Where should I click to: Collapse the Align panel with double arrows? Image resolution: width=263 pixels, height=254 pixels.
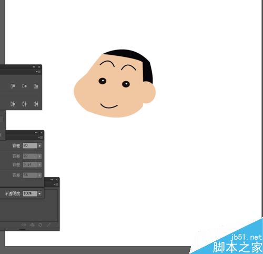coord(34,67)
